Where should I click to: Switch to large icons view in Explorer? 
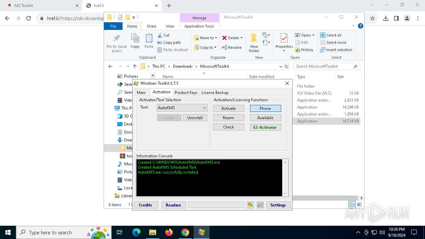(359, 204)
